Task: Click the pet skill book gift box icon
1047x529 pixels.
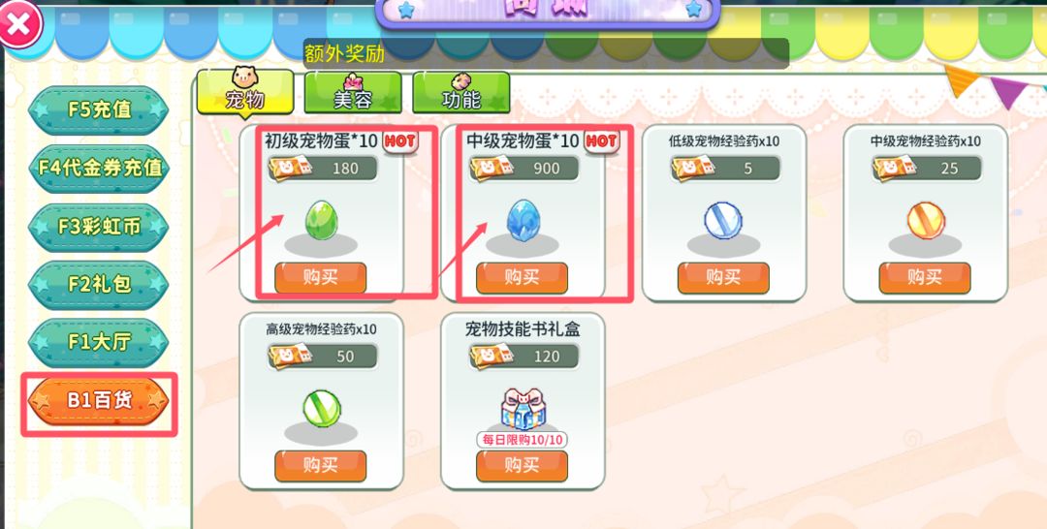Action: point(523,408)
